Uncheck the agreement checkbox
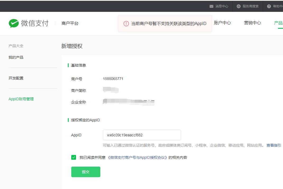This screenshot has width=283, height=189. tap(74, 157)
